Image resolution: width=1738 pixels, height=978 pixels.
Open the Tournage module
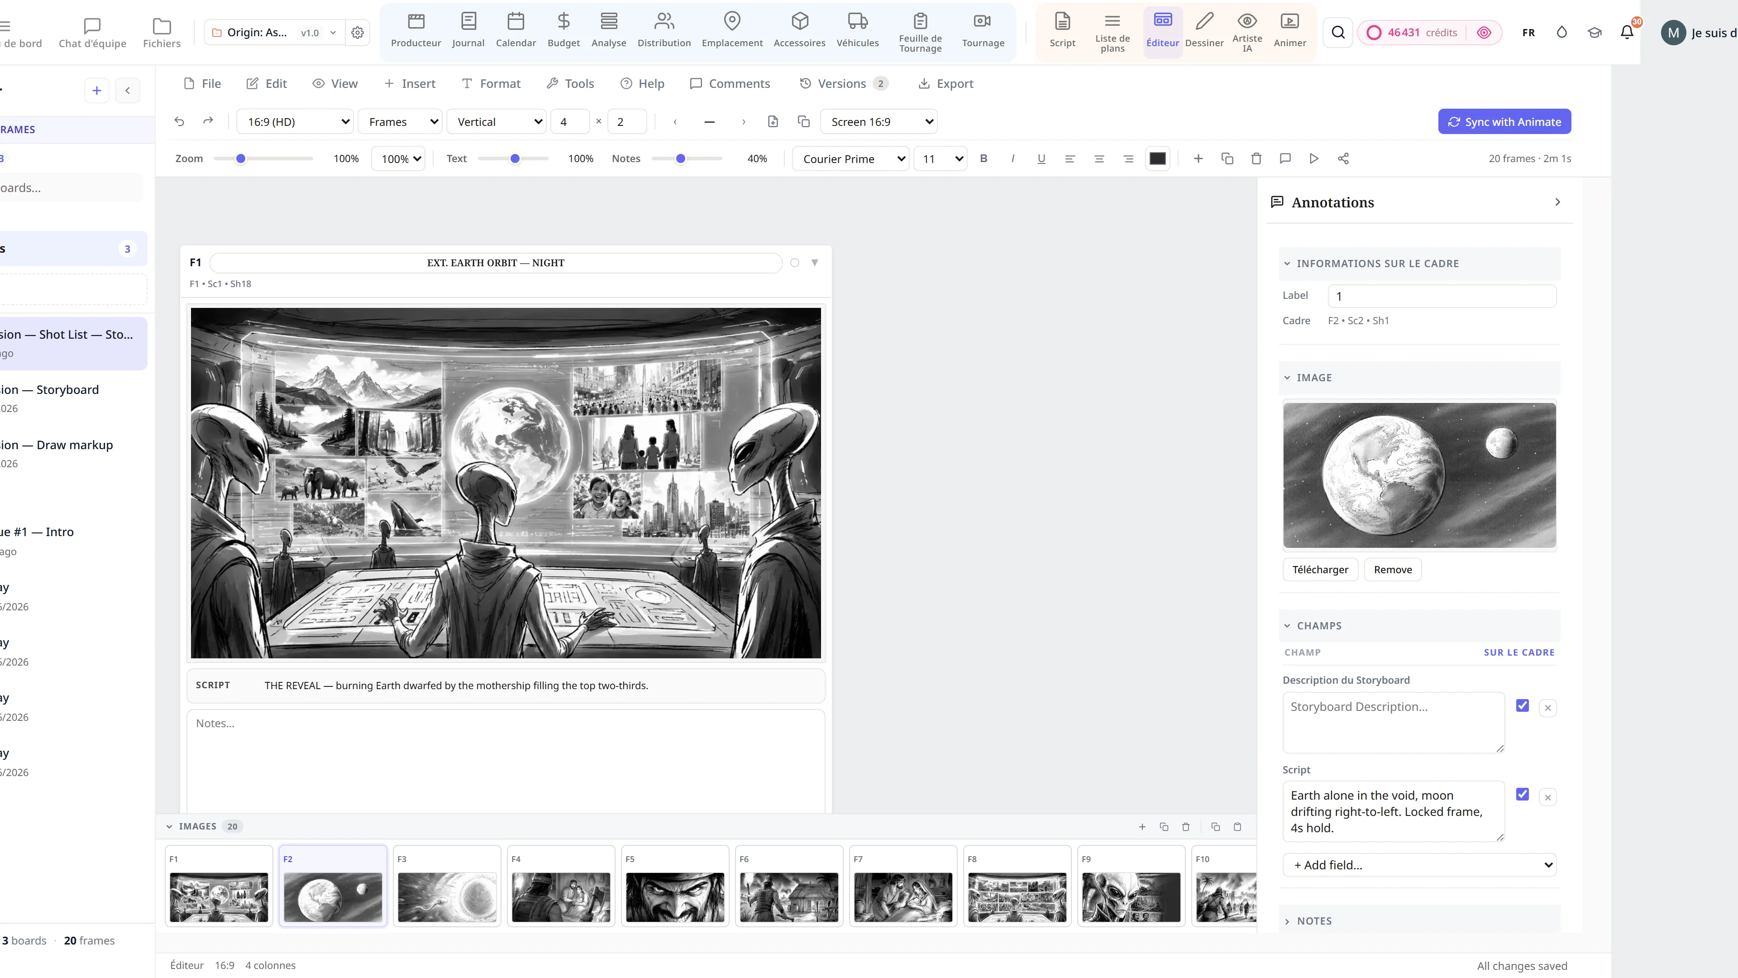coord(983,31)
